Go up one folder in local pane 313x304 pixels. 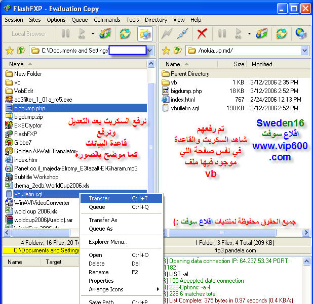click(21, 51)
